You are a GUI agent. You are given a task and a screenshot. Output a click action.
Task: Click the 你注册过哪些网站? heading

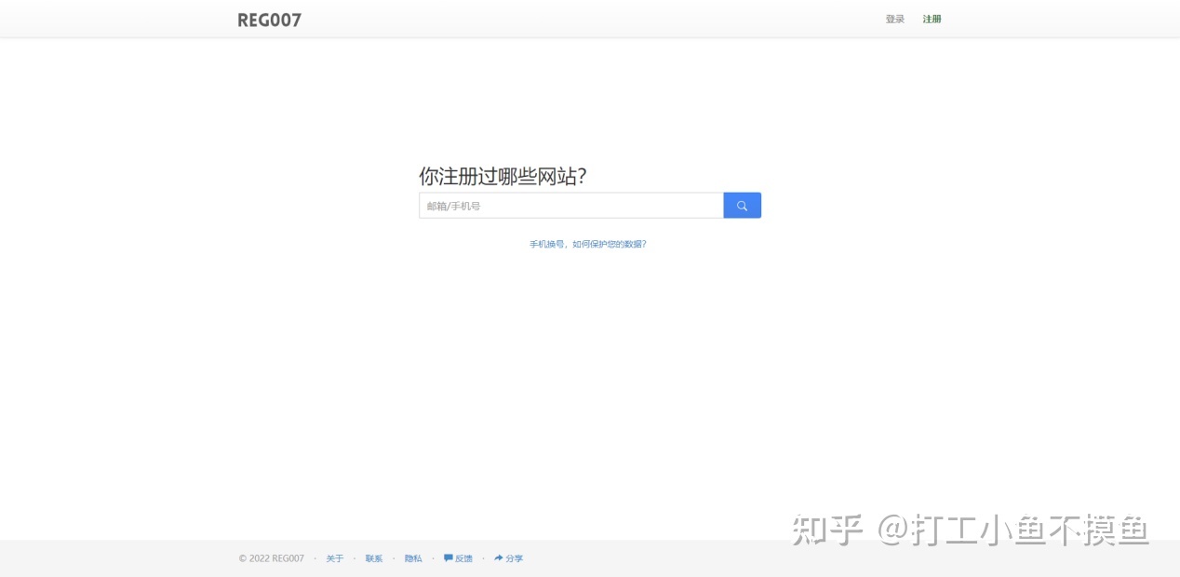point(503,176)
